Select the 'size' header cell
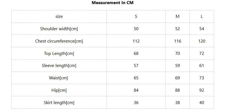This screenshot has width=226, height=112. 59,16
